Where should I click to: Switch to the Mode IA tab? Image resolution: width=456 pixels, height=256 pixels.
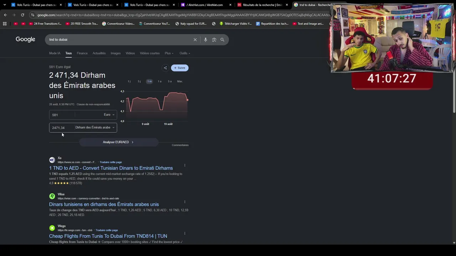click(x=55, y=53)
